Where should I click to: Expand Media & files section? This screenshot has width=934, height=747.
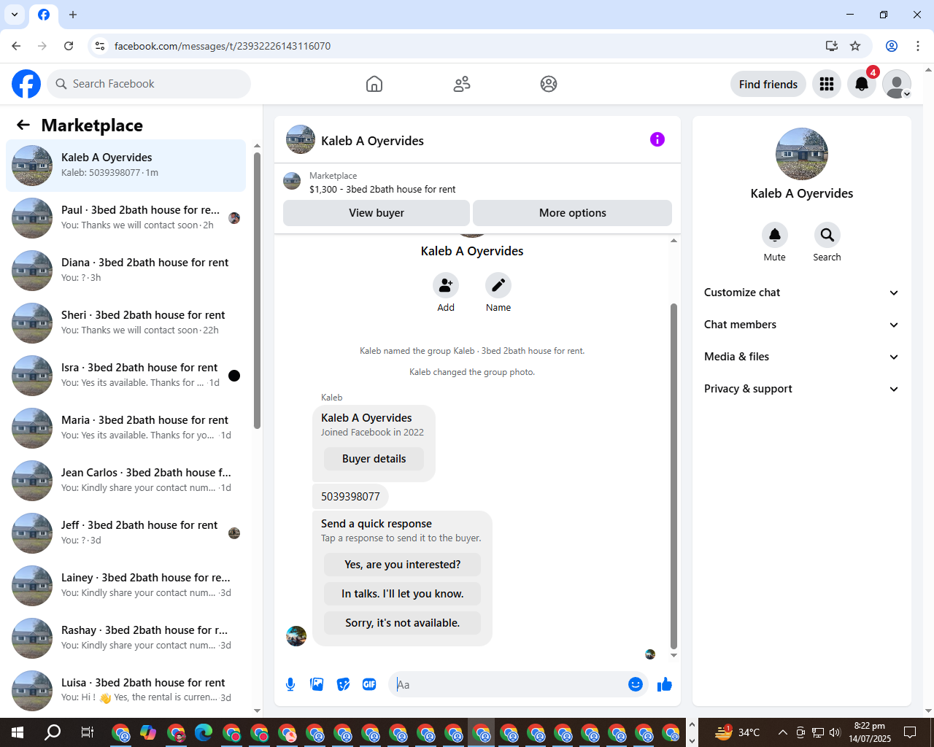pyautogui.click(x=801, y=357)
